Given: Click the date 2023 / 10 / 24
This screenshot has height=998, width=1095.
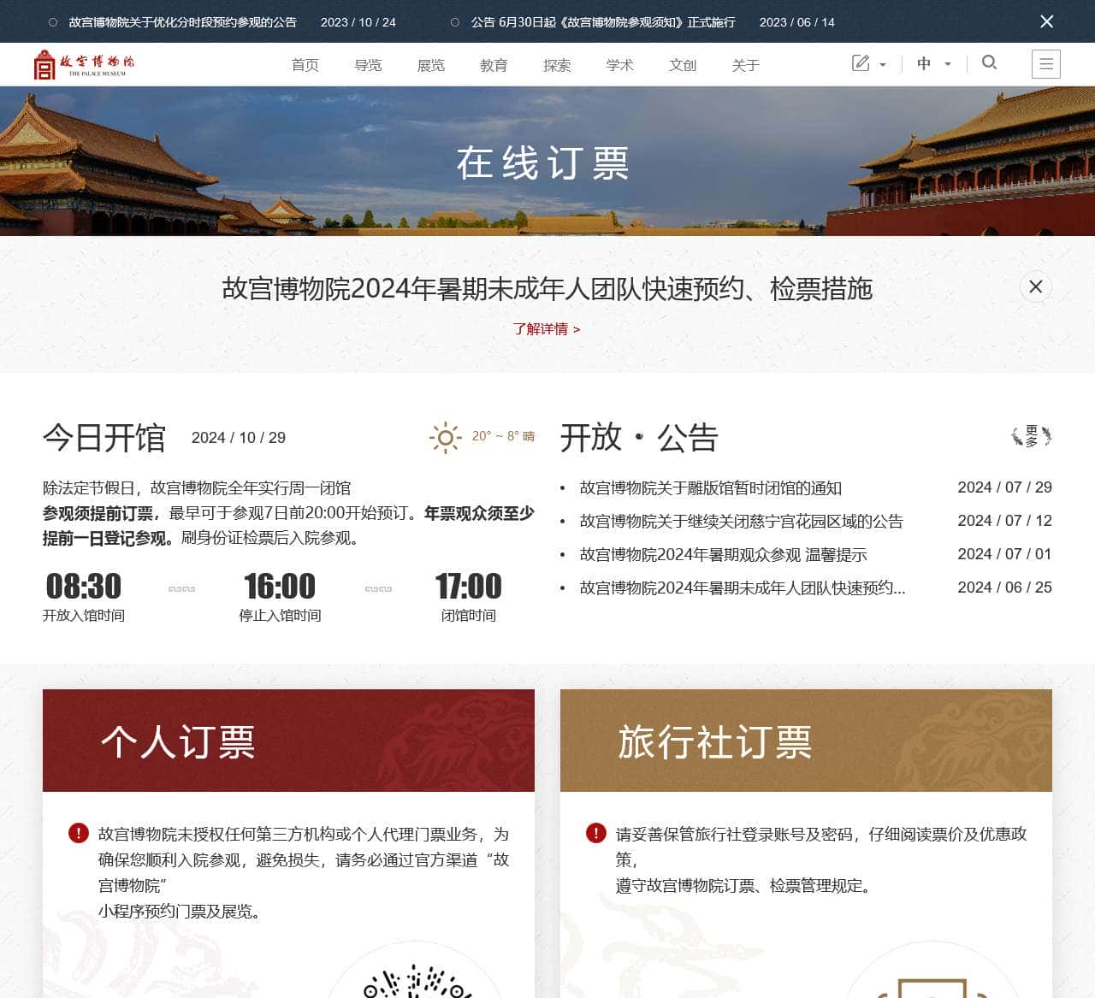Looking at the screenshot, I should (358, 22).
